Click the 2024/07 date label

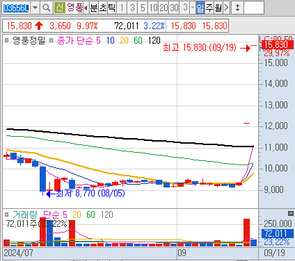tap(19, 253)
